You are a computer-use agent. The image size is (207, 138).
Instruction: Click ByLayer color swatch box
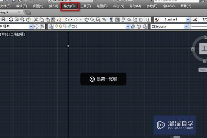[x=153, y=27]
